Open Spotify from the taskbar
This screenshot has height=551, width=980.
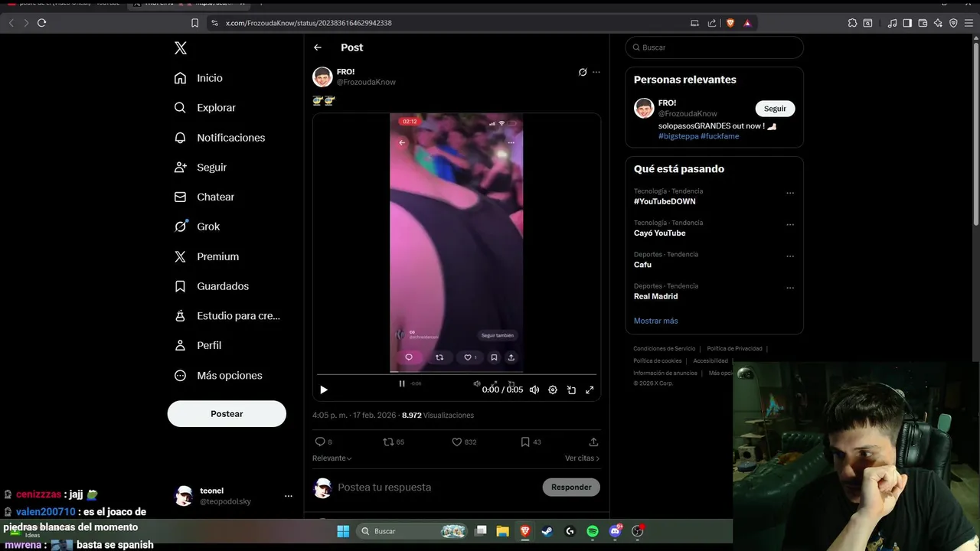tap(593, 531)
